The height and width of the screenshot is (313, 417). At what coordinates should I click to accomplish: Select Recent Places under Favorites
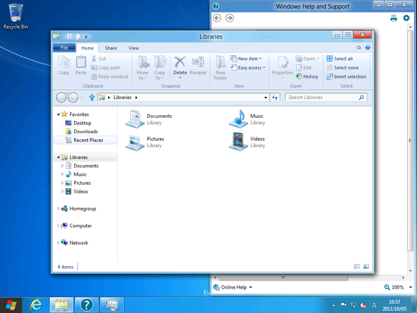coord(85,140)
